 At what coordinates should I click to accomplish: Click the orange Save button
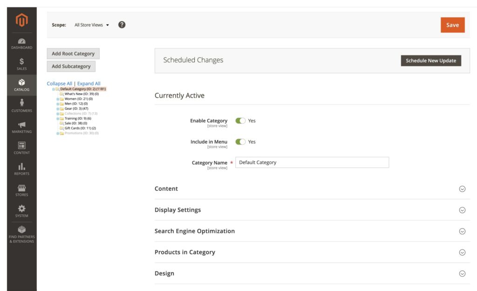coord(452,25)
